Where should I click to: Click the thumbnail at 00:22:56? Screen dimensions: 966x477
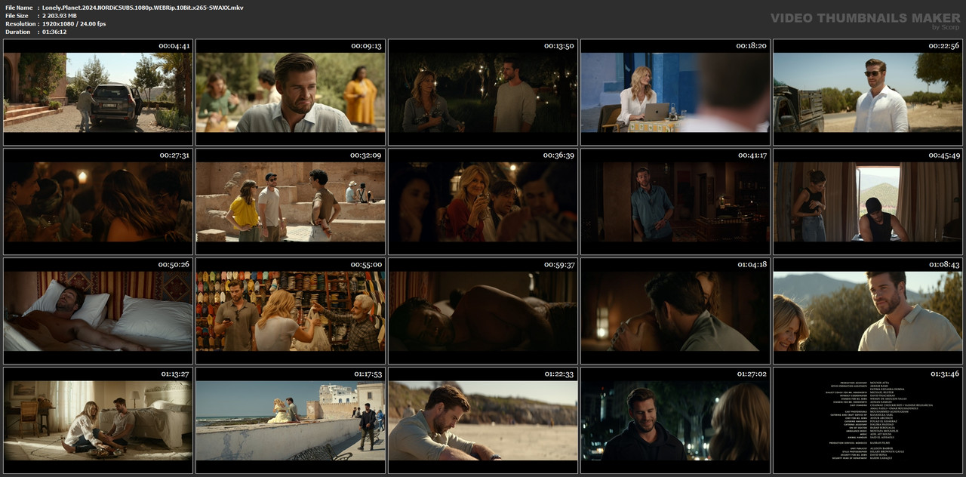tap(868, 92)
